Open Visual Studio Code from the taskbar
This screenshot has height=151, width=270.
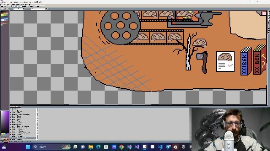pos(160,147)
